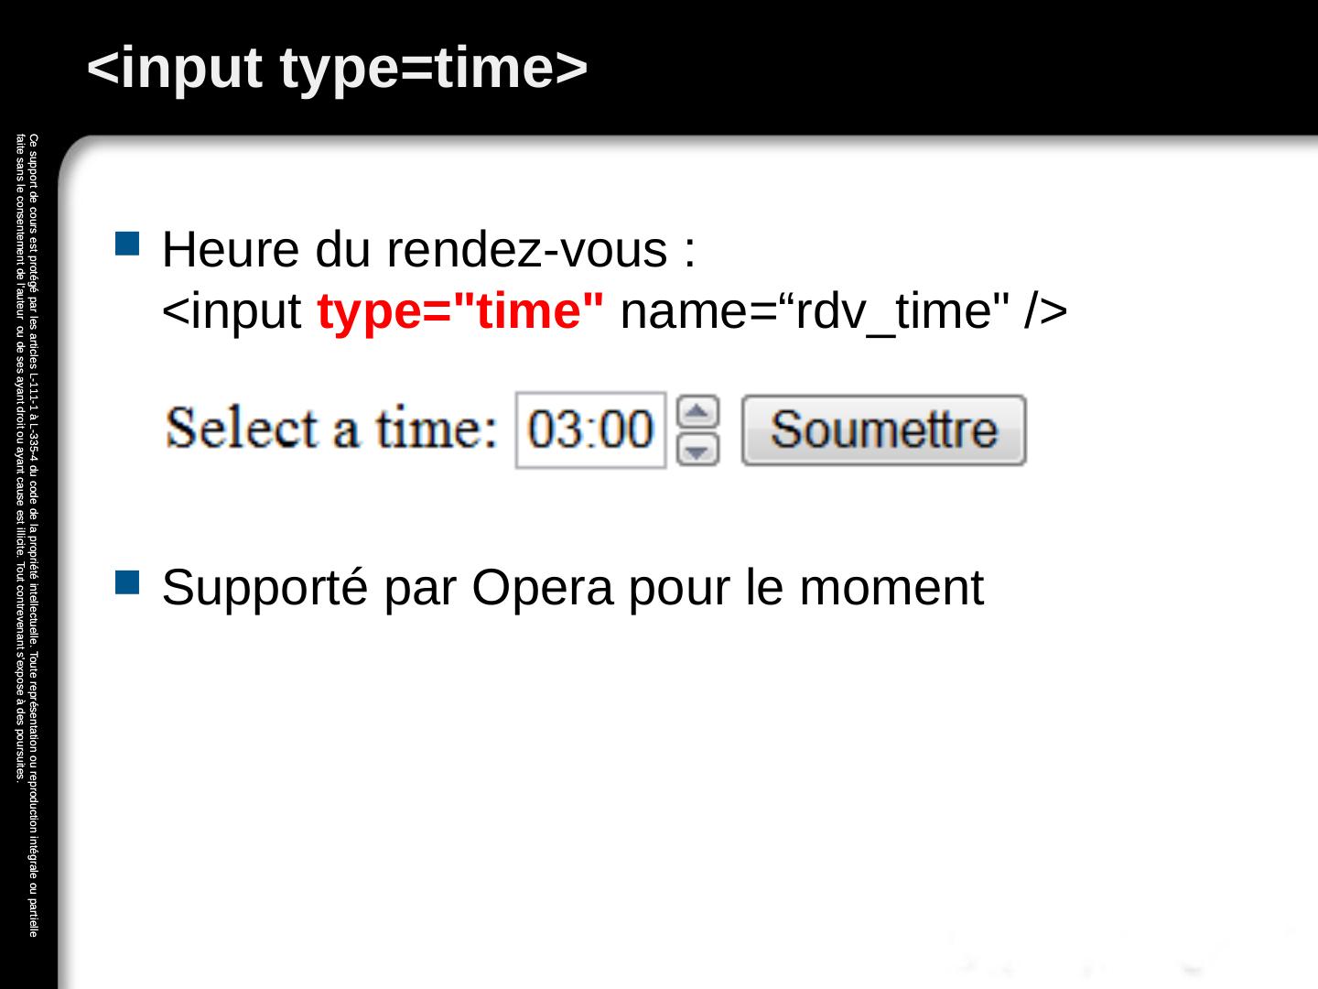Click the blue bullet beside 'Heure du rendez-vous'
The width and height of the screenshot is (1318, 989).
click(127, 243)
